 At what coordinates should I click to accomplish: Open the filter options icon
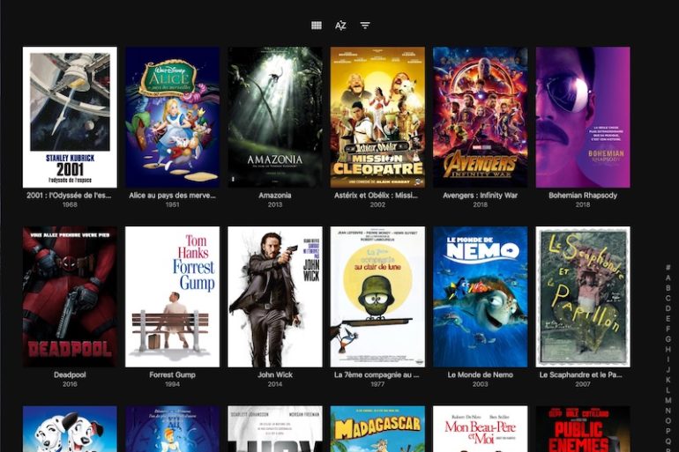(365, 26)
